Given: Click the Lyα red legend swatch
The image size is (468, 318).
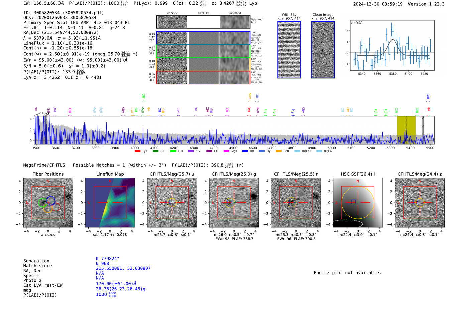Looking at the screenshot, I should pos(137,151).
